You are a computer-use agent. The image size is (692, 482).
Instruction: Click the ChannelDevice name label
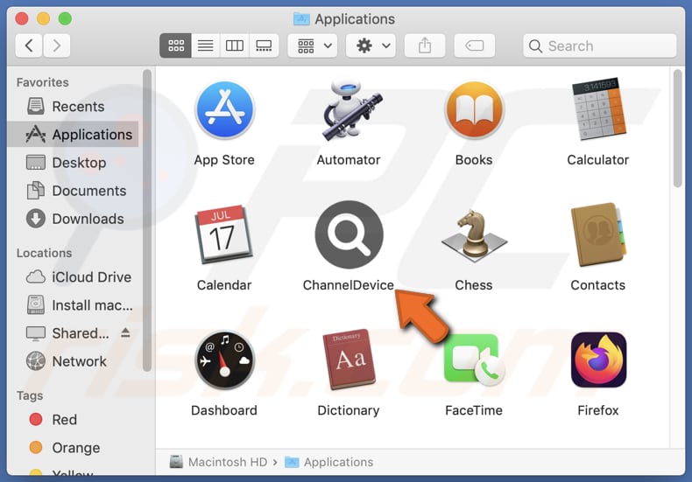tap(349, 285)
